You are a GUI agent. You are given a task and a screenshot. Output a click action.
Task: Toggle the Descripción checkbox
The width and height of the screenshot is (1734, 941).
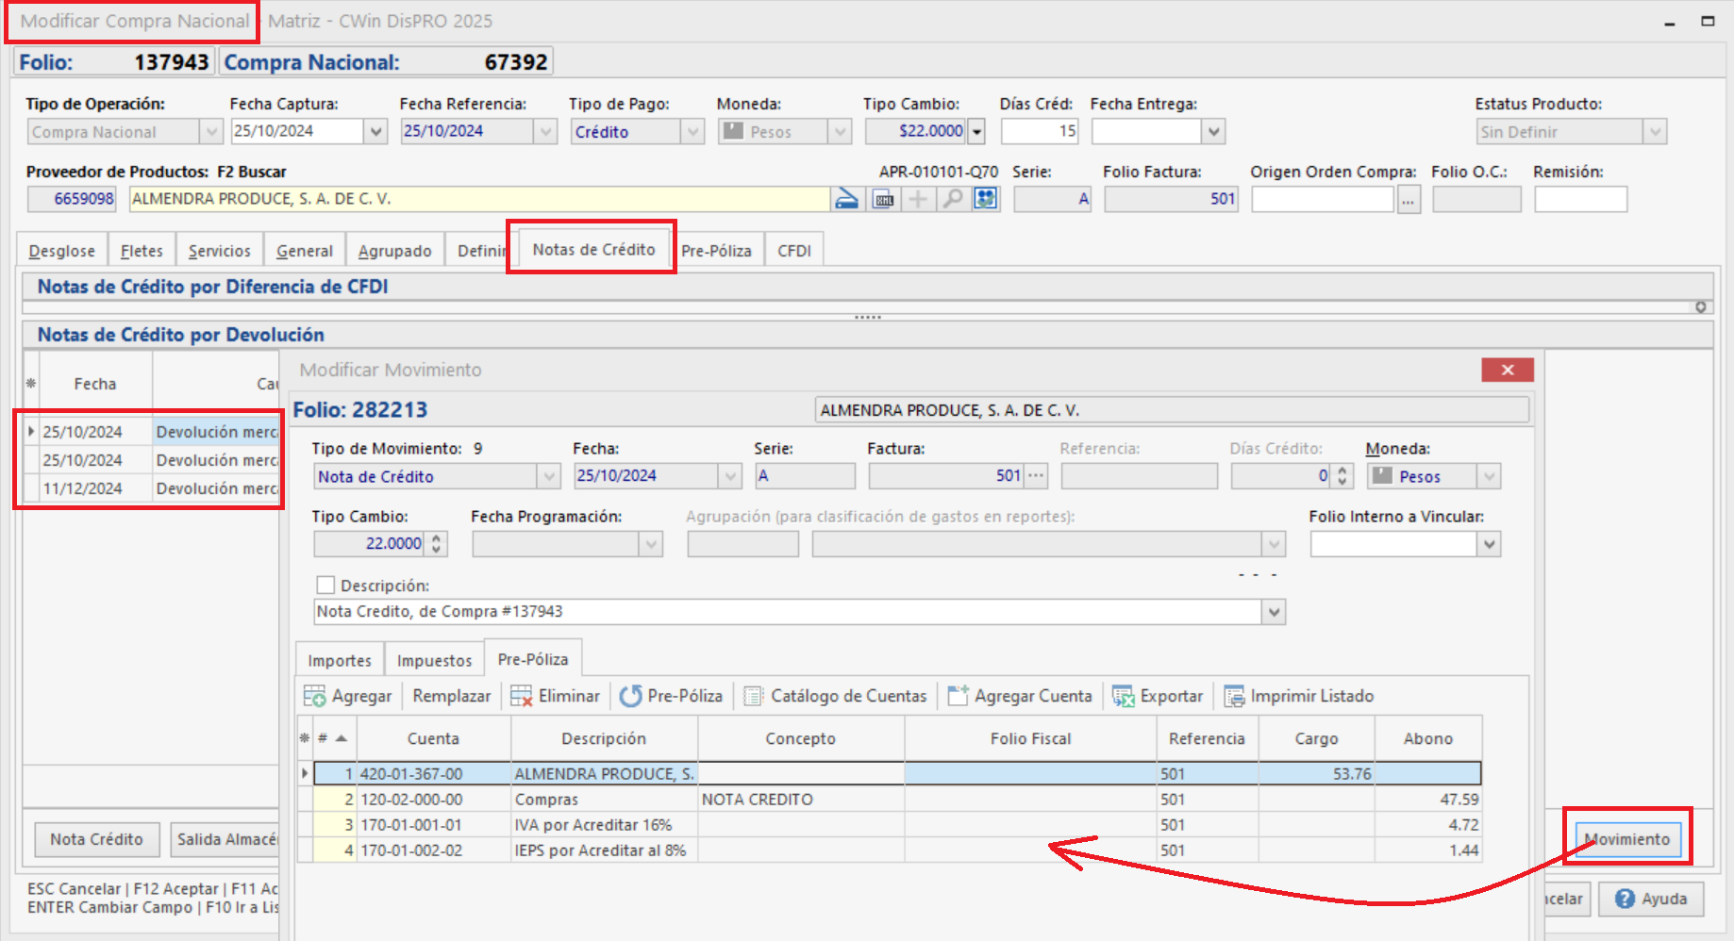point(325,586)
